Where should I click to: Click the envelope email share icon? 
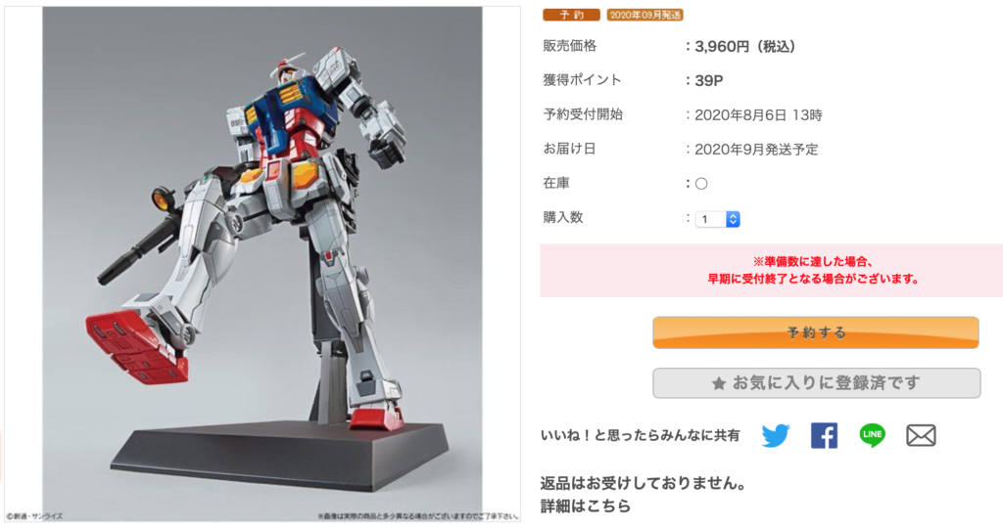click(x=921, y=435)
